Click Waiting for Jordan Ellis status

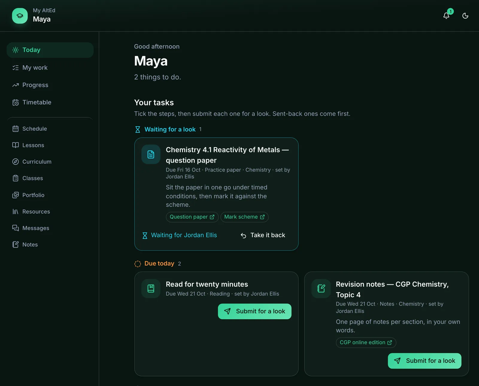point(180,235)
